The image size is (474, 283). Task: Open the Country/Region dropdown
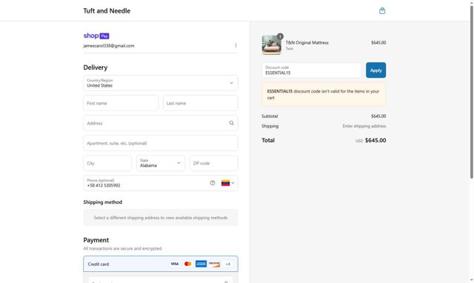tap(161, 83)
